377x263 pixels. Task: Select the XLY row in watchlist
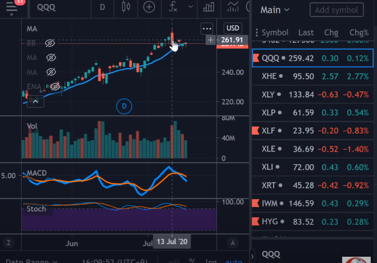312,94
